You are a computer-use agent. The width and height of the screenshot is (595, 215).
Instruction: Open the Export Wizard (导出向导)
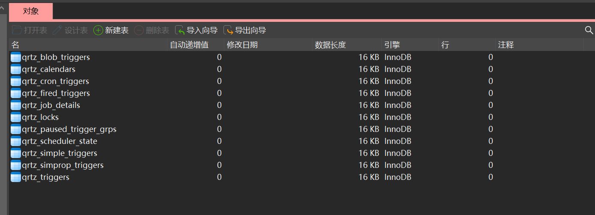tap(245, 30)
